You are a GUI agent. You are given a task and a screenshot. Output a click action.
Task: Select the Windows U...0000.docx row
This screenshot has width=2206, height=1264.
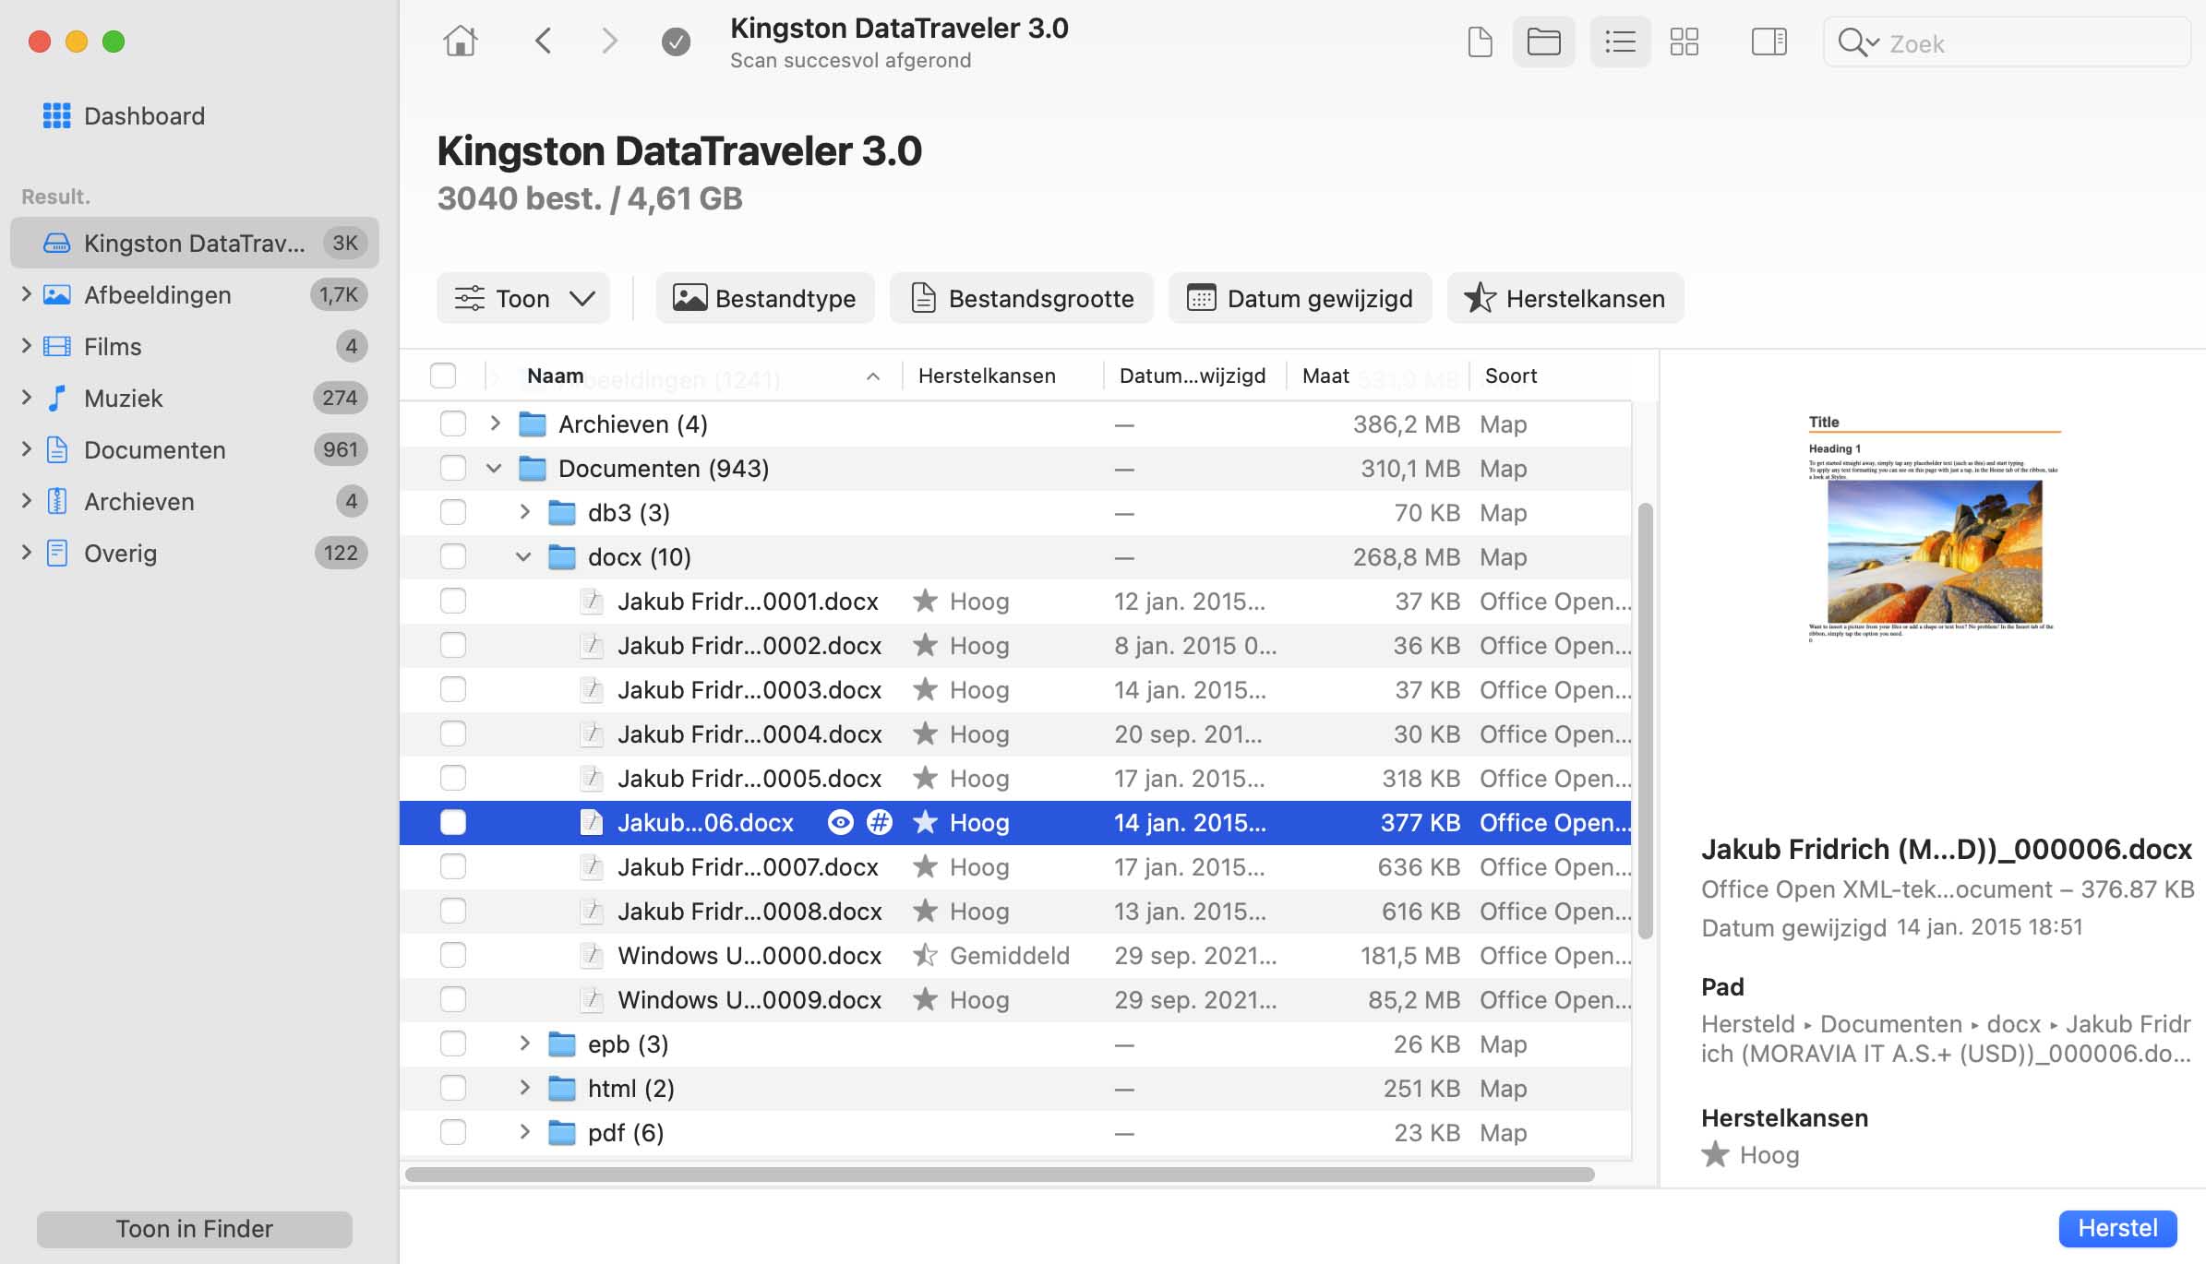tap(1015, 955)
